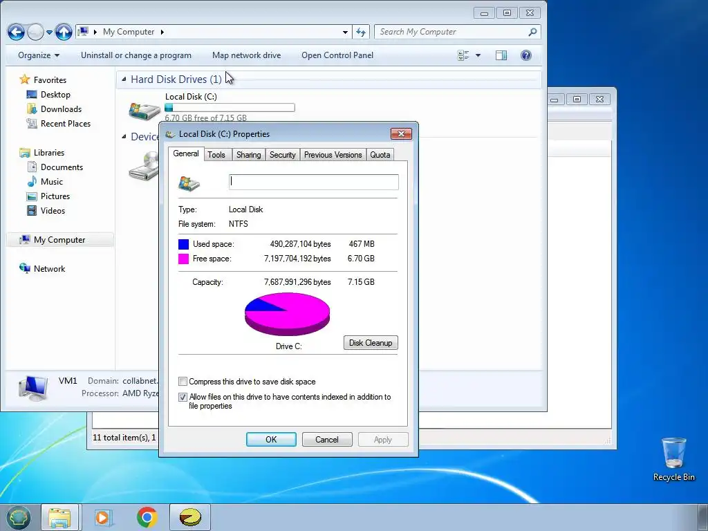Click Cancel in Properties dialog
Viewport: 708px width, 531px height.
click(327, 439)
